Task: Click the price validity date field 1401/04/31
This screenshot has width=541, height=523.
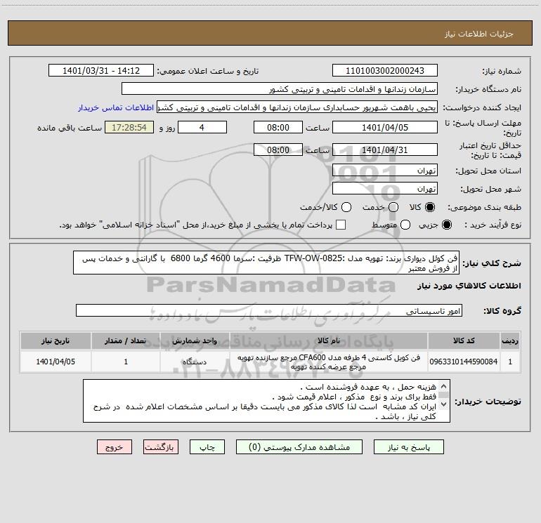Action: pyautogui.click(x=385, y=150)
